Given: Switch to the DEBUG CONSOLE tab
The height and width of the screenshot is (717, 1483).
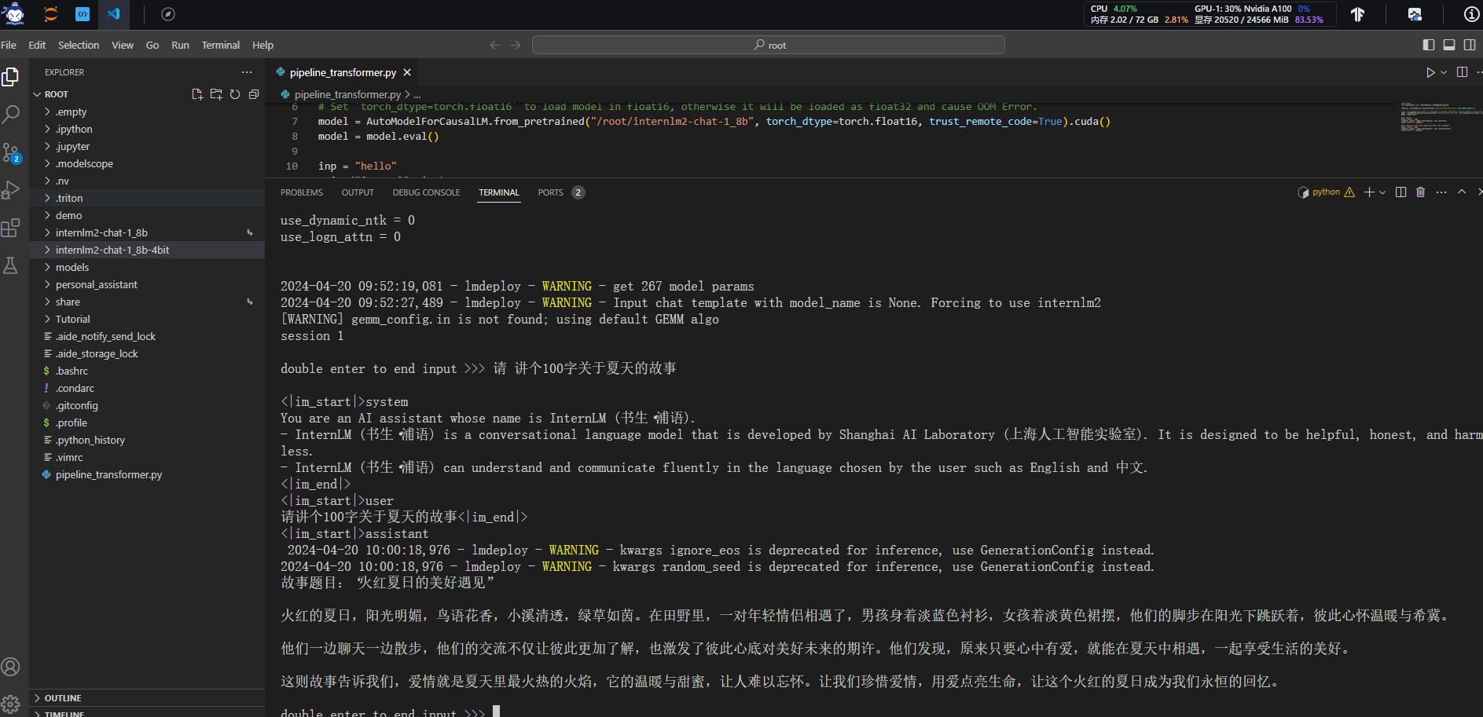Looking at the screenshot, I should pos(427,192).
